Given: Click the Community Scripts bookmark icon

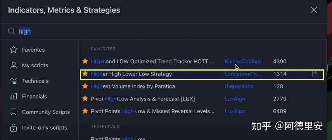Looking at the screenshot, I should pos(14,112).
